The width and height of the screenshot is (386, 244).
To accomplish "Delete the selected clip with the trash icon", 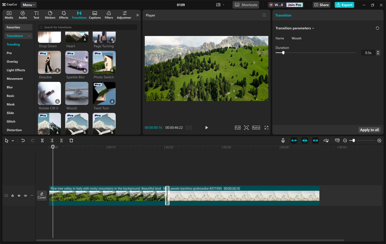I will (71, 140).
